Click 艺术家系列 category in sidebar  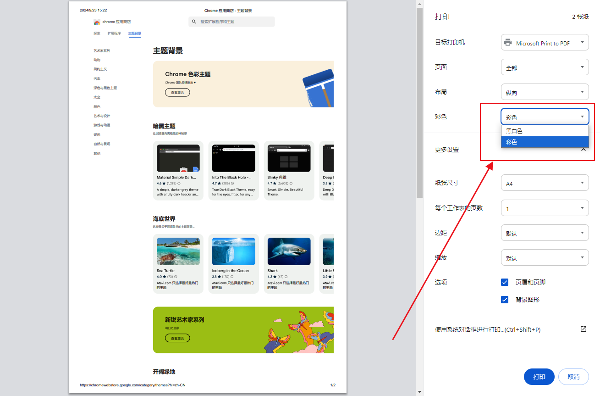click(102, 51)
